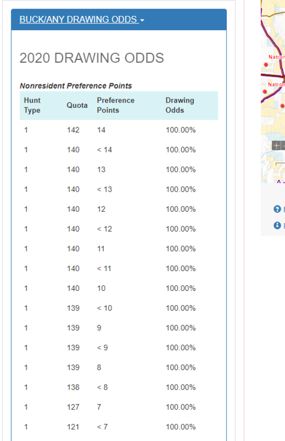Click the 2020 DRAWING ODDS heading

(92, 58)
